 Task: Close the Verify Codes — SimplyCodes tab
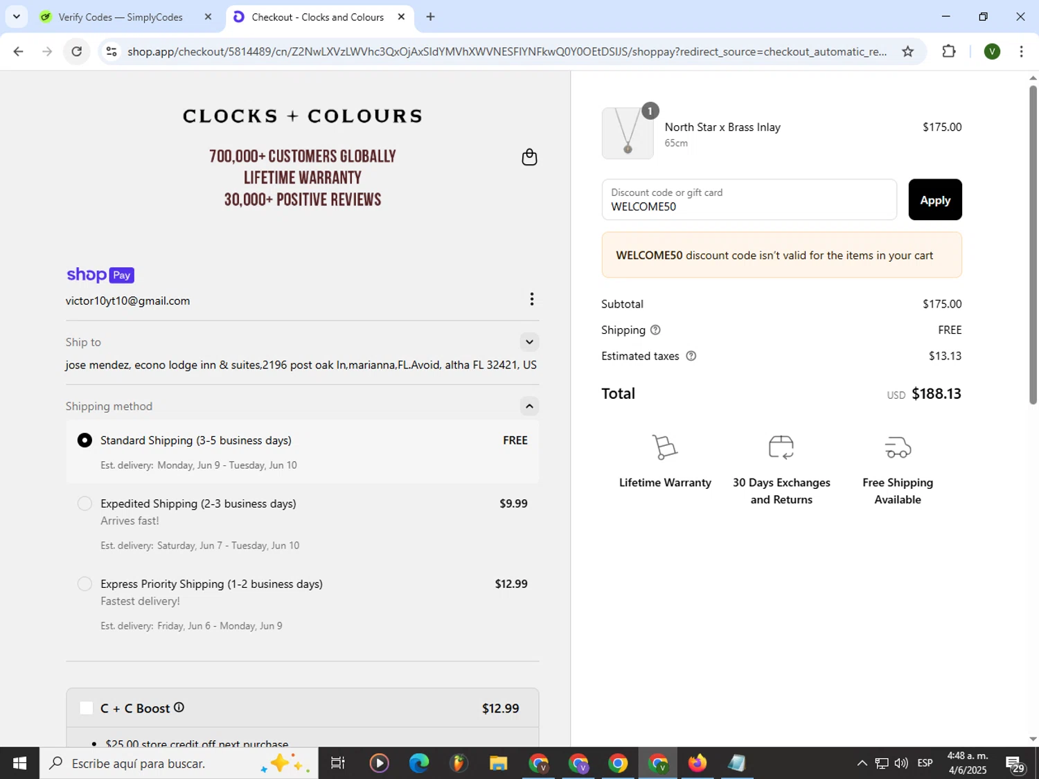point(208,17)
